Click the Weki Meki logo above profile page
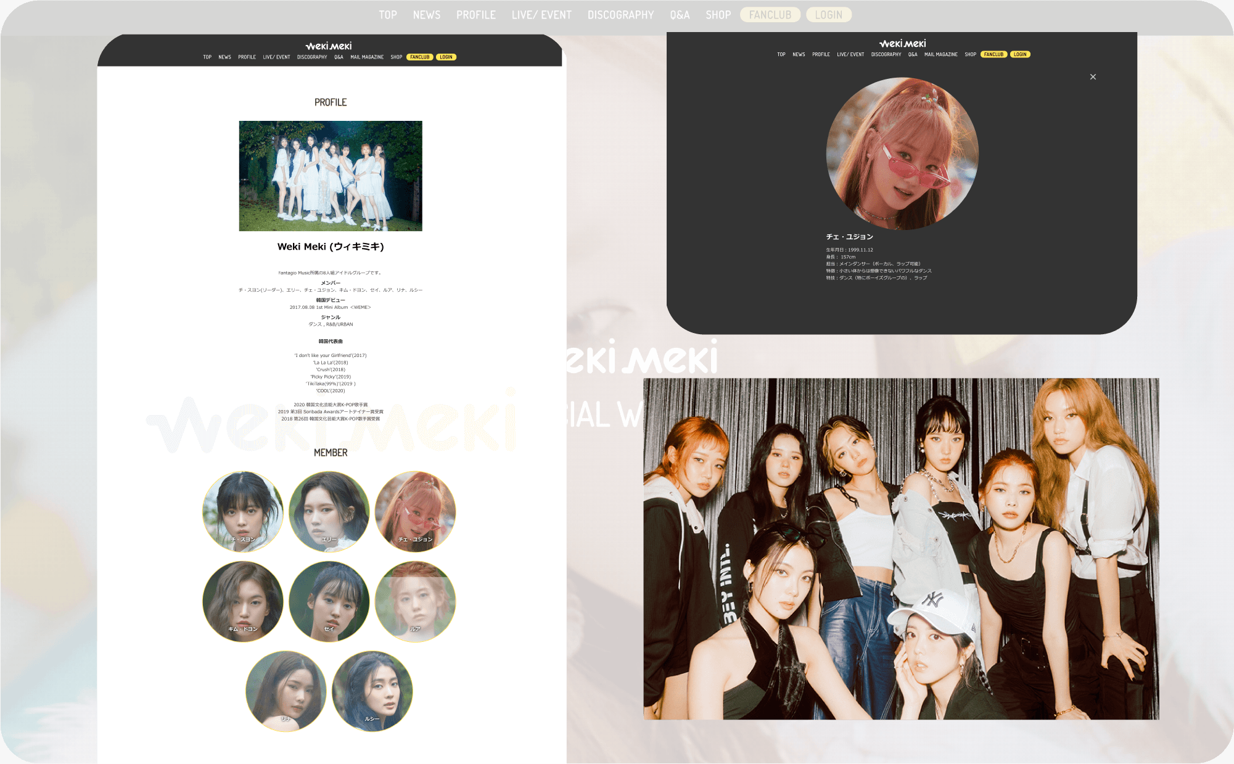This screenshot has height=764, width=1234. point(329,46)
